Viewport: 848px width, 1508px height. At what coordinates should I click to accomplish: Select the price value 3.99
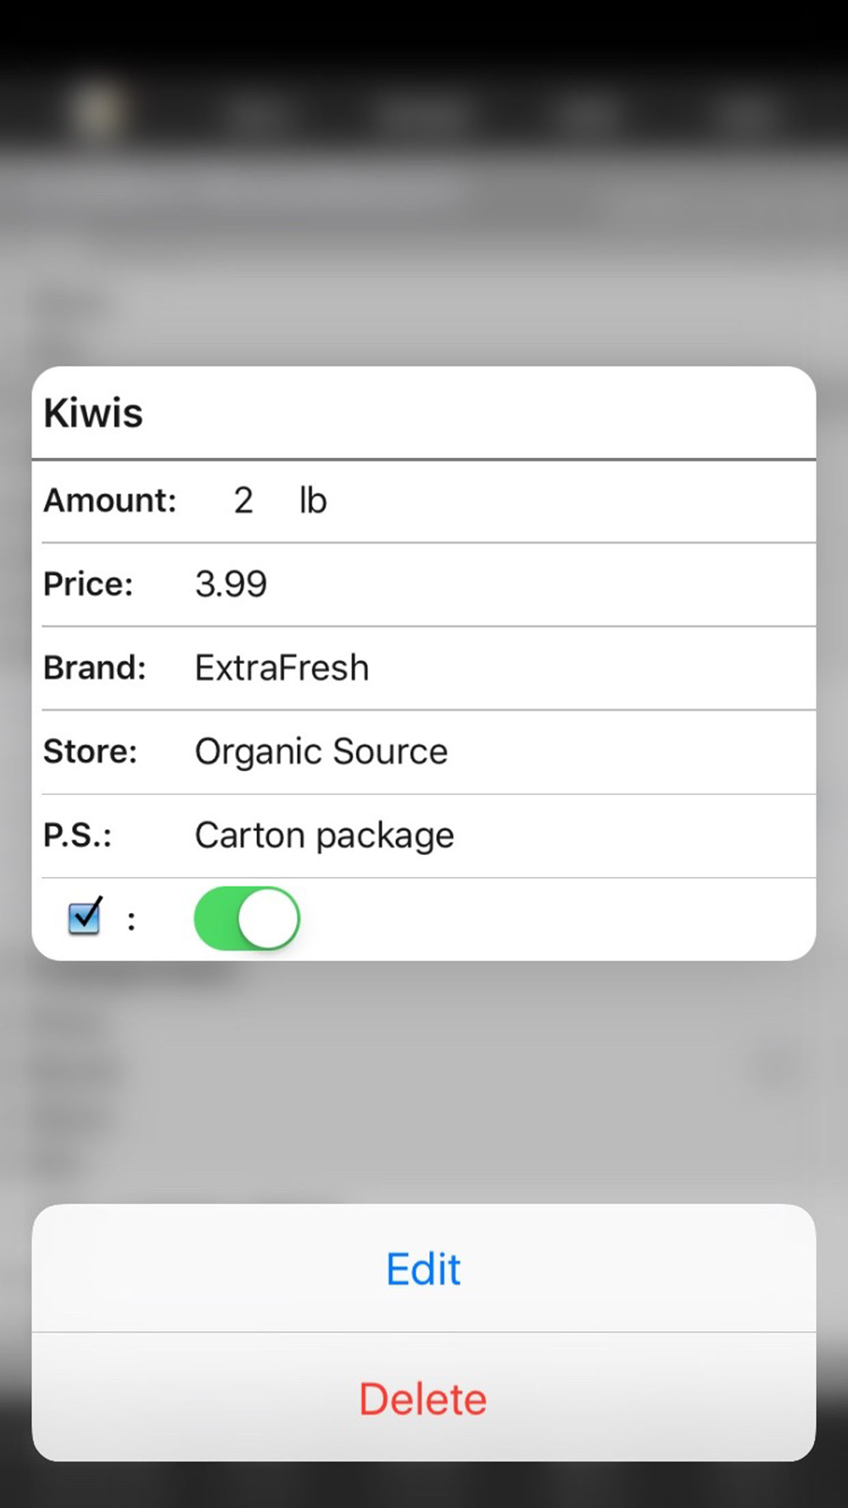click(231, 584)
